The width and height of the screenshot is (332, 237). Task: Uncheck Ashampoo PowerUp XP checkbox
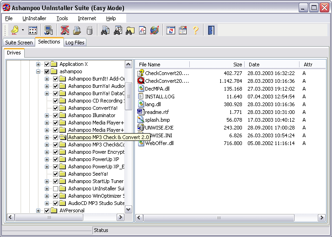tap(55, 160)
